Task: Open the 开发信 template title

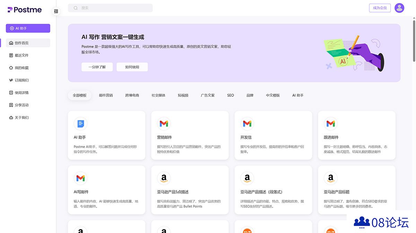Action: point(246,137)
